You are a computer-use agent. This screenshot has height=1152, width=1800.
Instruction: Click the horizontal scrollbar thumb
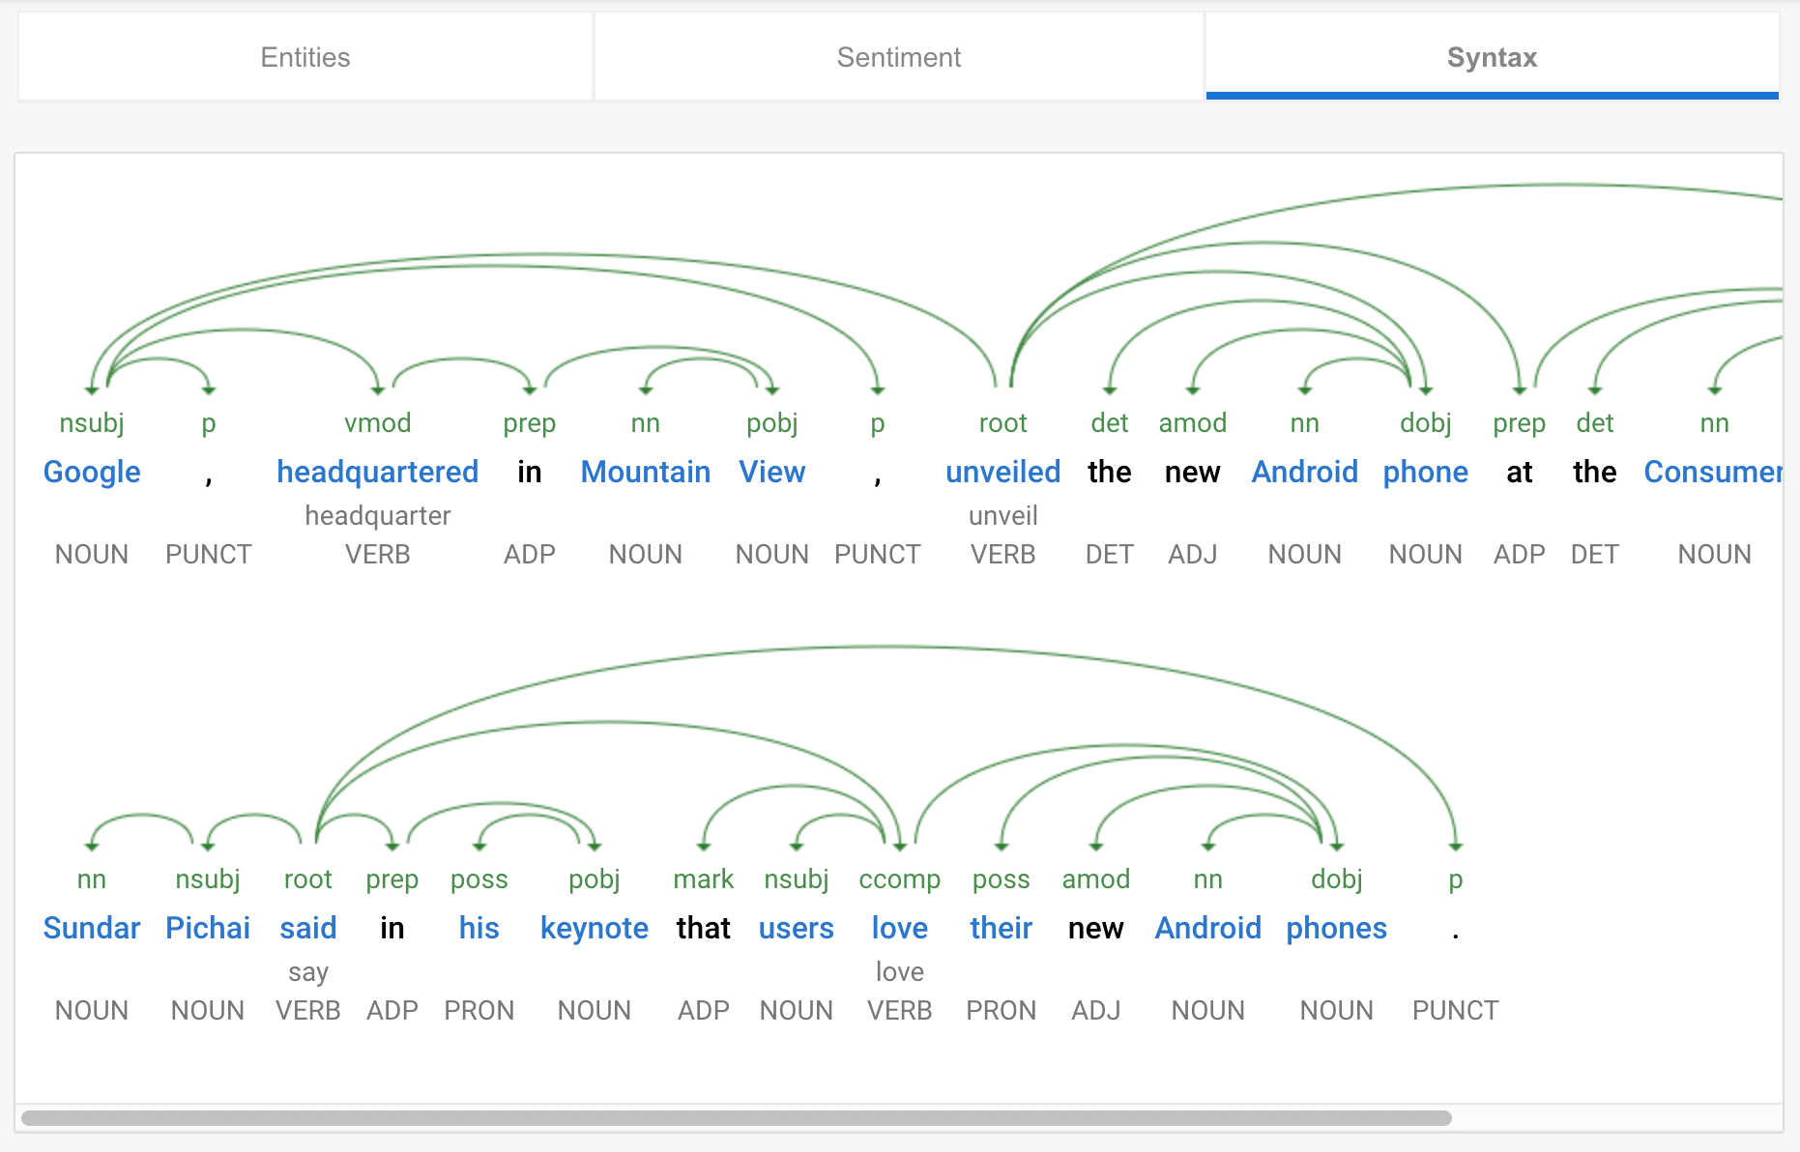click(x=737, y=1118)
